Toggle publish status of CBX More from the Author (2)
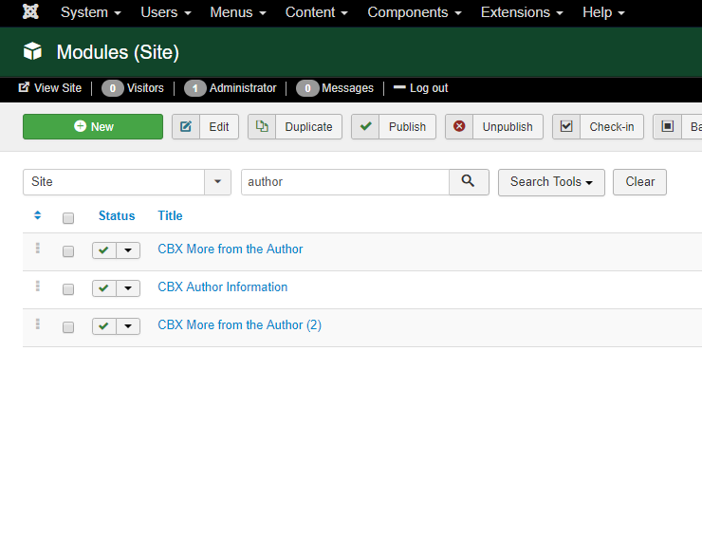 tap(103, 326)
